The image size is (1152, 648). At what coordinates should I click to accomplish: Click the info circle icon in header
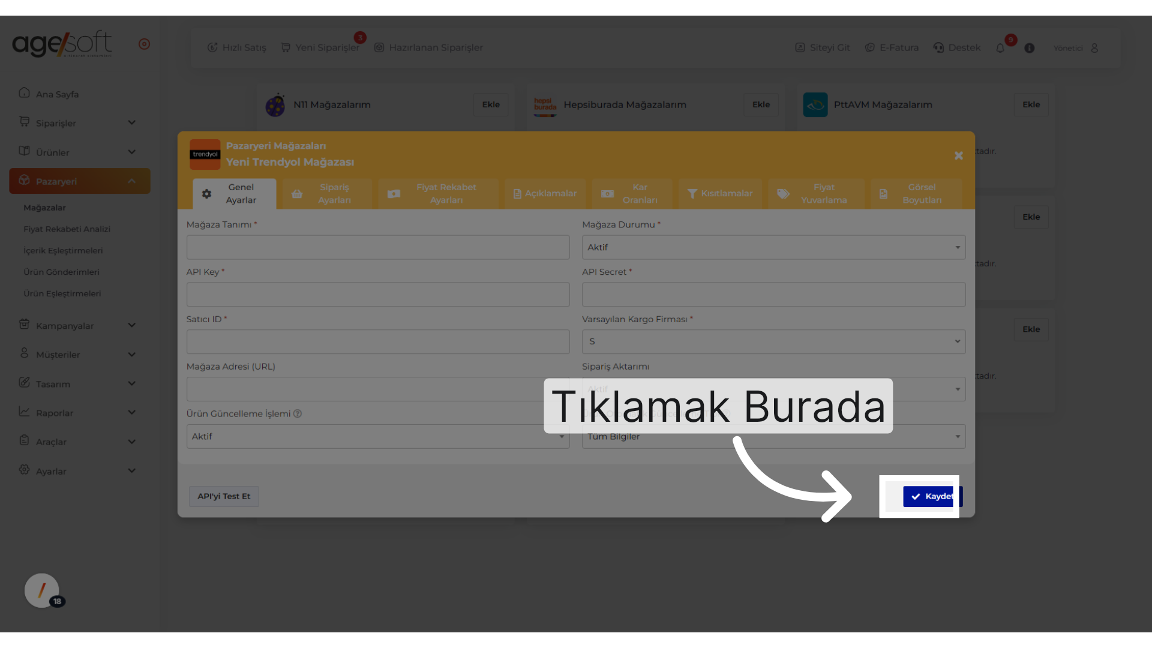(x=1030, y=48)
